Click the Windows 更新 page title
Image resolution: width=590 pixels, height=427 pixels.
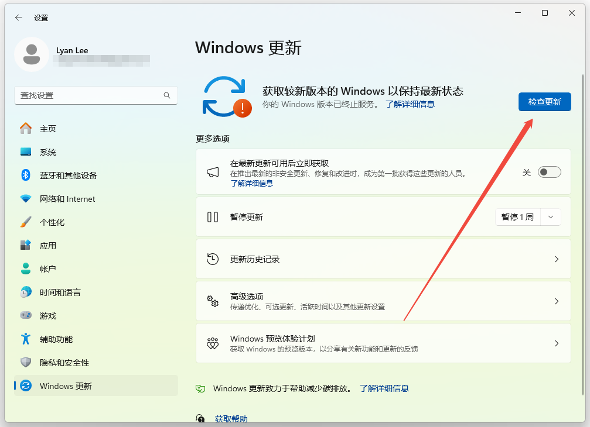(x=248, y=48)
